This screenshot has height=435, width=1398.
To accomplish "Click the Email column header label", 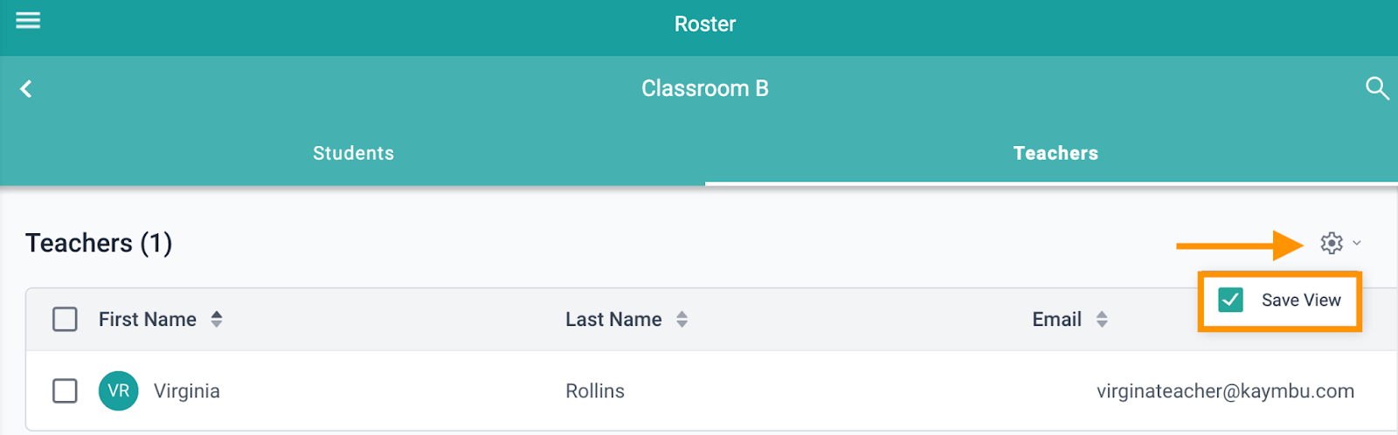I will (1057, 320).
